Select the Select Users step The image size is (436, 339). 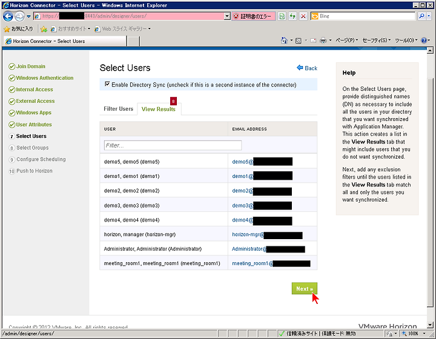28,136
